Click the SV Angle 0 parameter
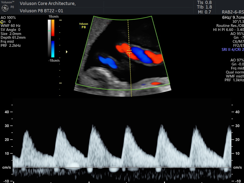 point(11,30)
